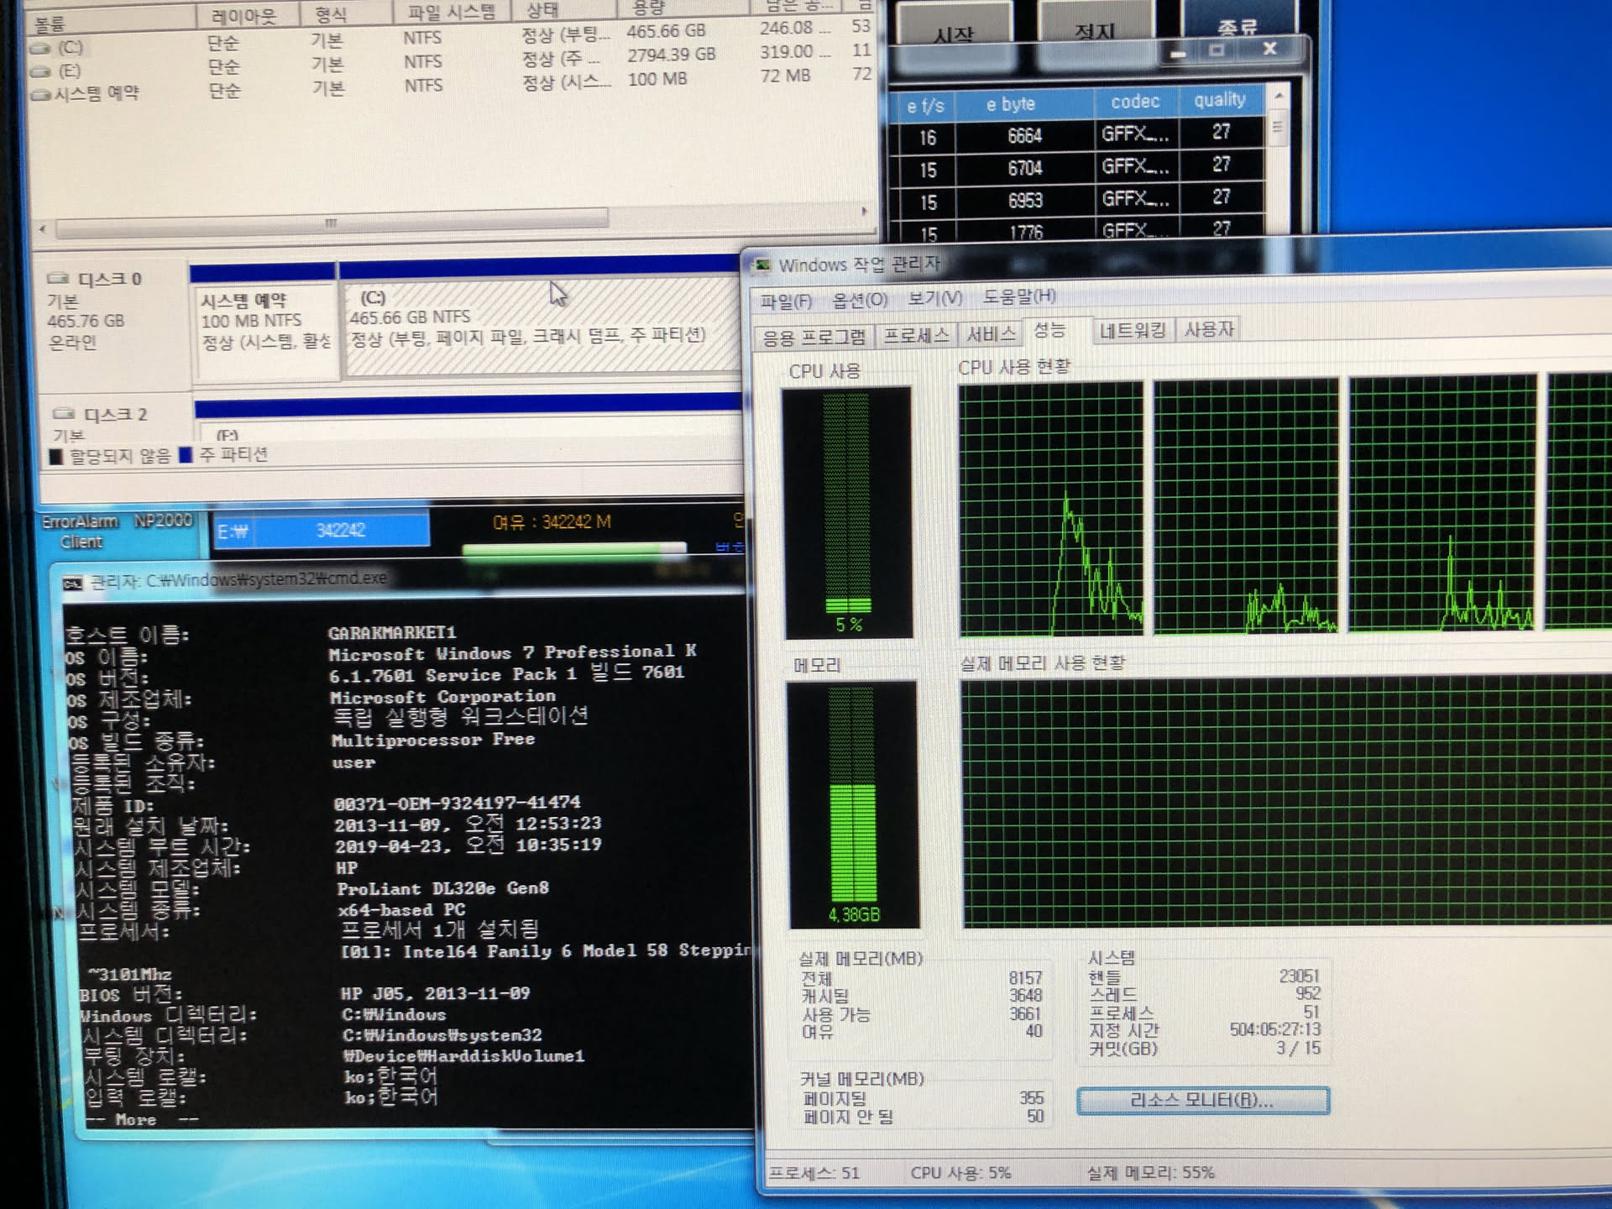Click the system reserved volume icon

tap(40, 95)
